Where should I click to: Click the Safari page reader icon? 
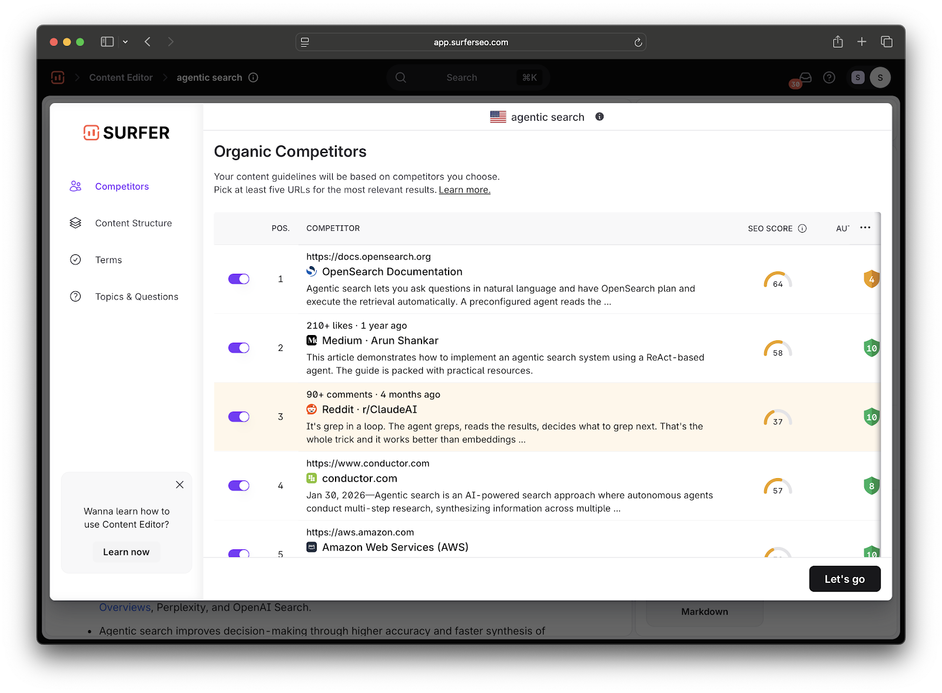point(305,42)
